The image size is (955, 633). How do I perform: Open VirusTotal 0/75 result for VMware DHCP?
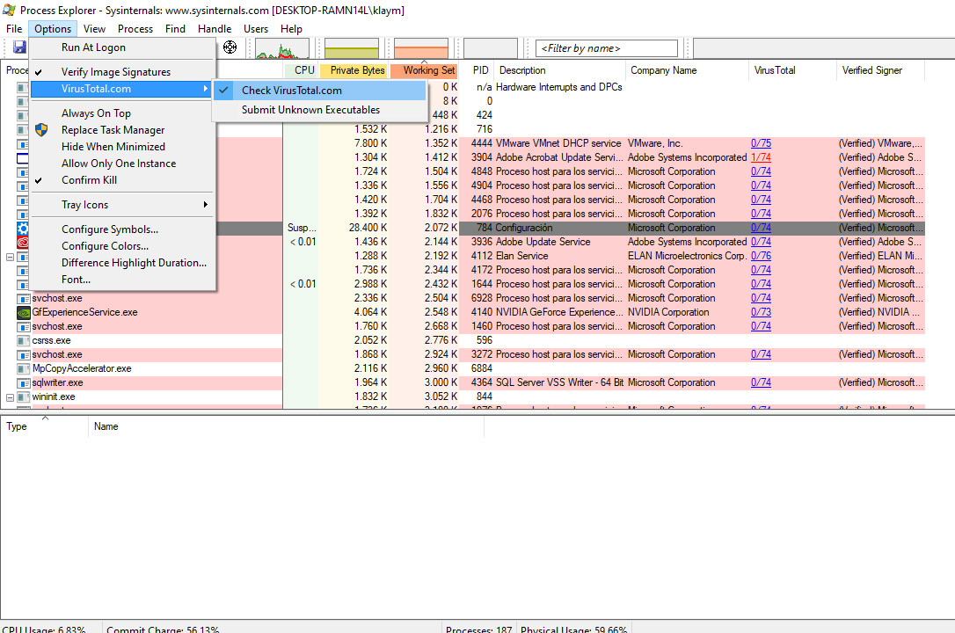pyautogui.click(x=761, y=143)
